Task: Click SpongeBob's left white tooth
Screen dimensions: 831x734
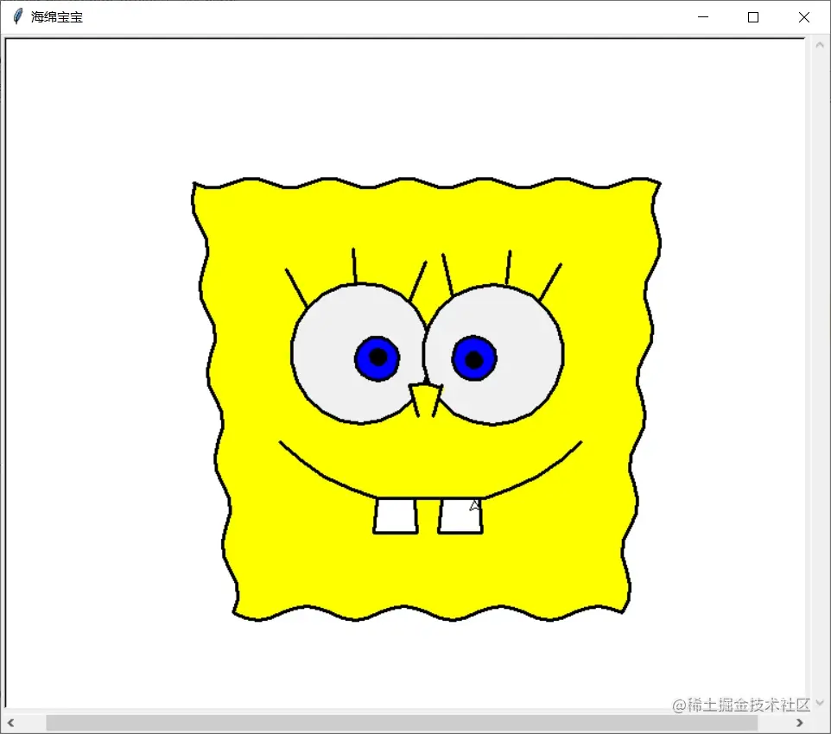Action: [394, 516]
